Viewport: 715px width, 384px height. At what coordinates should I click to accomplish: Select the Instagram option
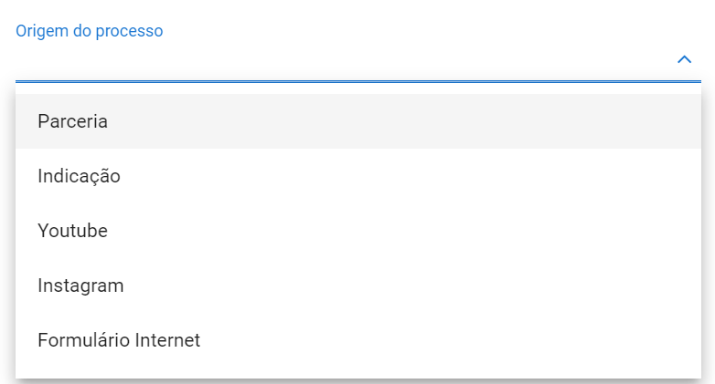[x=80, y=285]
